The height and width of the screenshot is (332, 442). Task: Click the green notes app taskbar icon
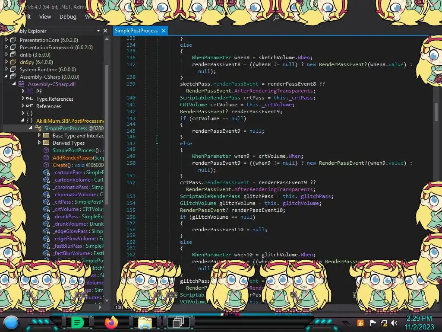(x=77, y=322)
